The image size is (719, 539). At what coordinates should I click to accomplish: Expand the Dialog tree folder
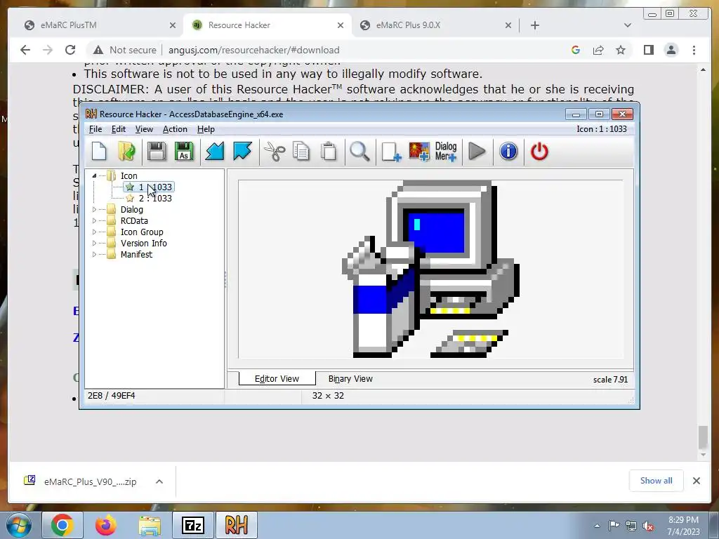94,209
